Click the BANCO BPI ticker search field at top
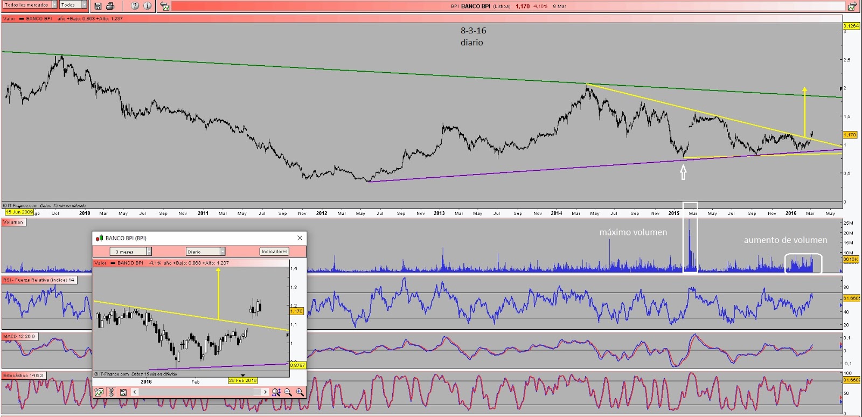 508,6
